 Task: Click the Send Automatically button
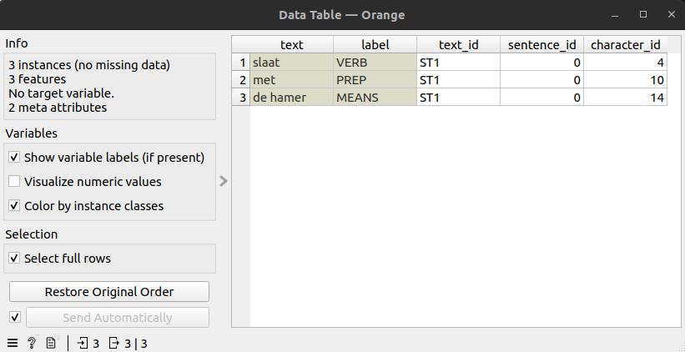tap(118, 318)
